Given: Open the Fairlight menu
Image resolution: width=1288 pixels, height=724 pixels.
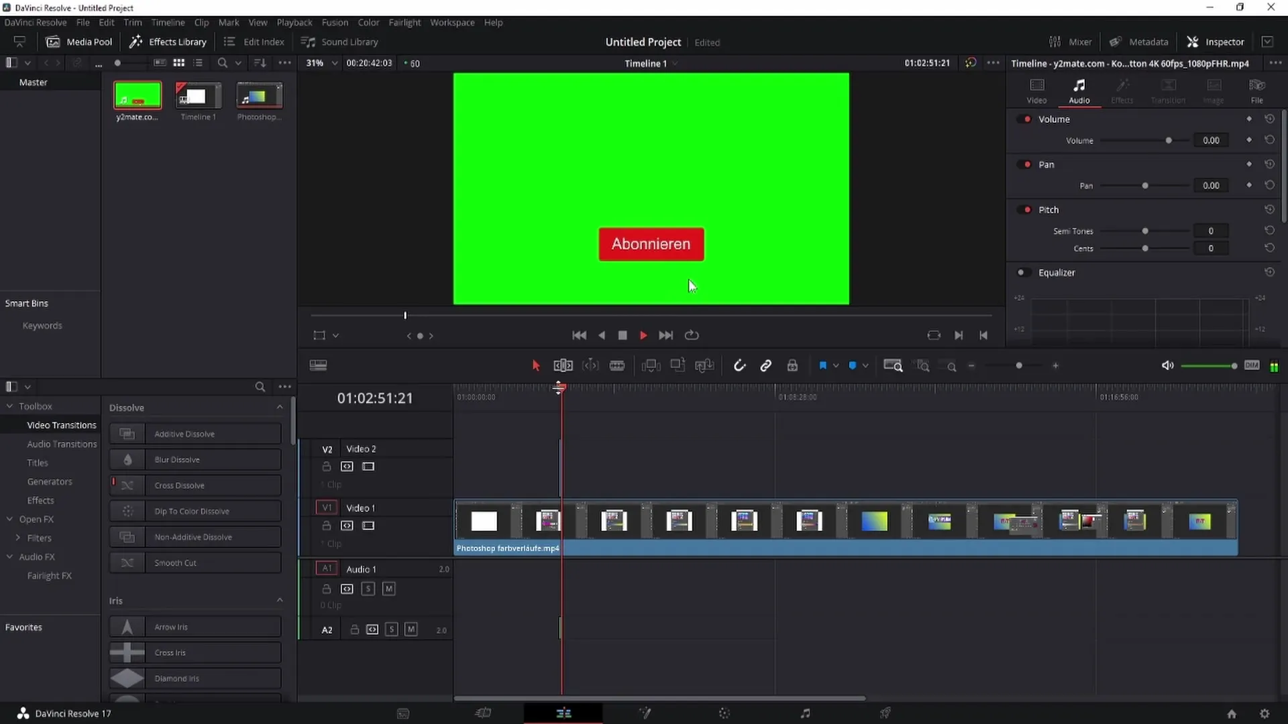Looking at the screenshot, I should click(405, 22).
